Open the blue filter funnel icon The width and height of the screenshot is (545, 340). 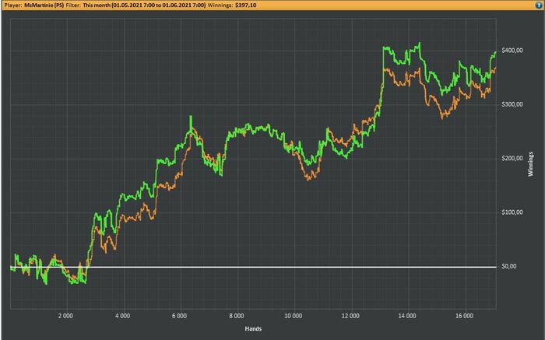pyautogui.click(x=539, y=5)
